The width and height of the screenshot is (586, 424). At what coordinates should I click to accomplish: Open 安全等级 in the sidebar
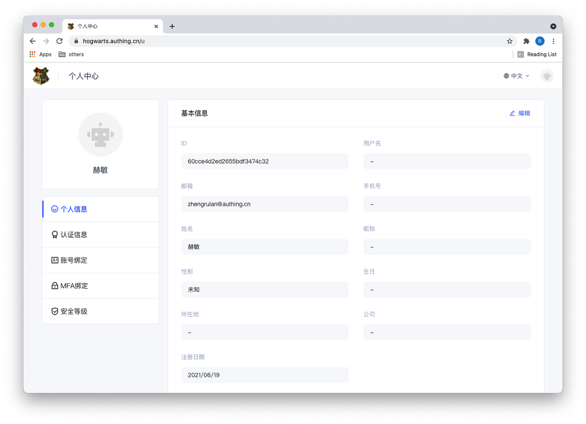click(73, 312)
